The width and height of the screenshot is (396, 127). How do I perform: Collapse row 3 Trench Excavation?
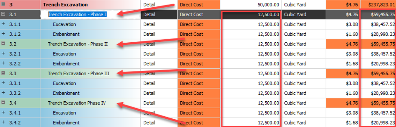3,5
